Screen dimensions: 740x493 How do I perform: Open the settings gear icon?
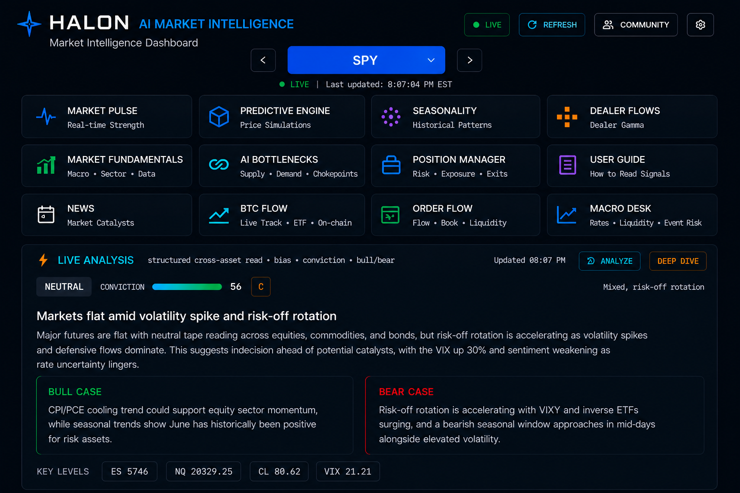tap(700, 25)
